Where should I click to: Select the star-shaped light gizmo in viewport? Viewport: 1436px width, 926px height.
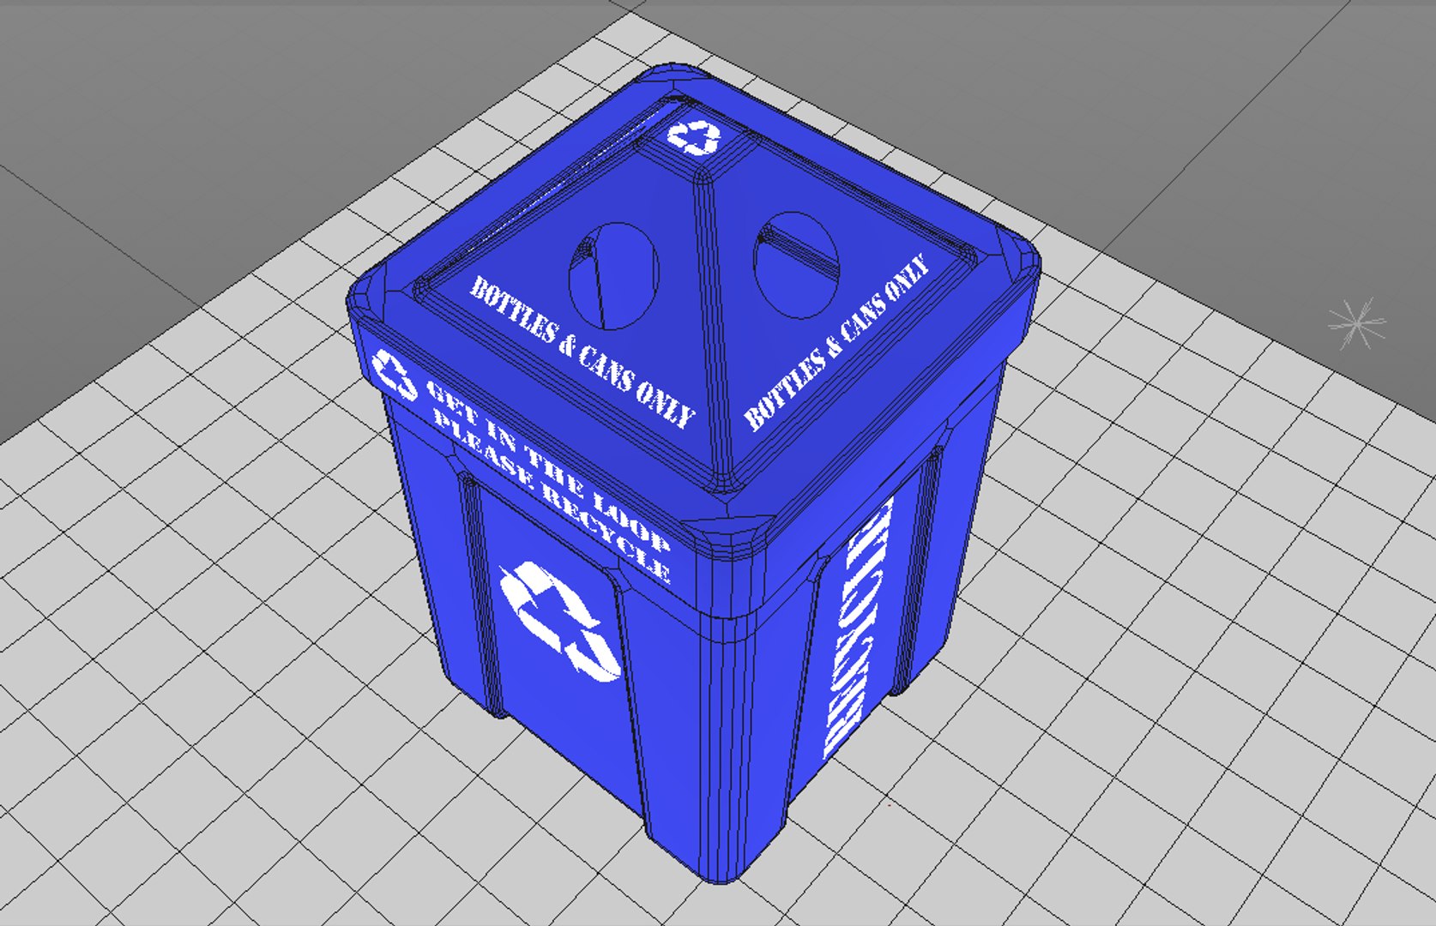coord(1357,323)
